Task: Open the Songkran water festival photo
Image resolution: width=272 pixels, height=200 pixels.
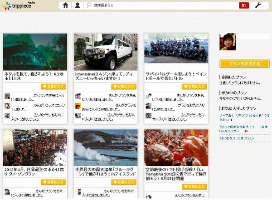Action: tap(35, 147)
